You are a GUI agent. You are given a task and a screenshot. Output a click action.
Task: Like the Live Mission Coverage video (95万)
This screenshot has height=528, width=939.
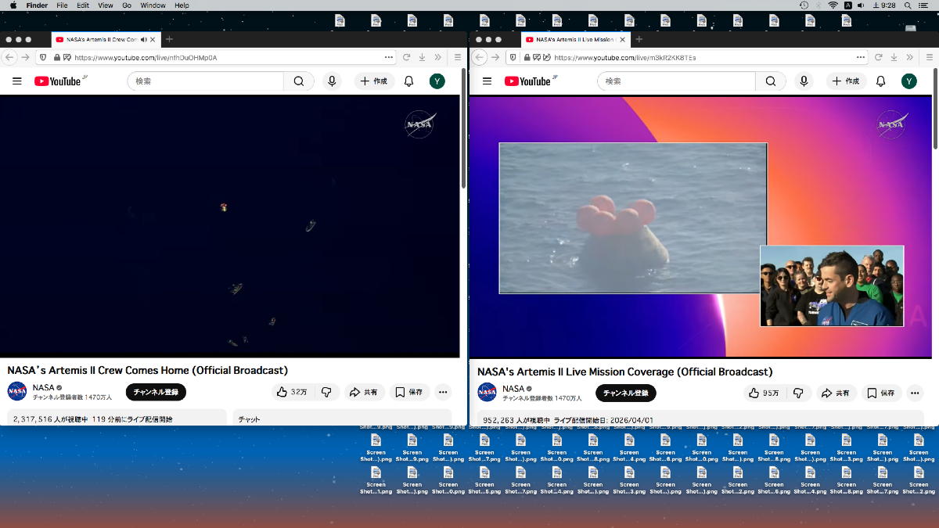pos(765,393)
